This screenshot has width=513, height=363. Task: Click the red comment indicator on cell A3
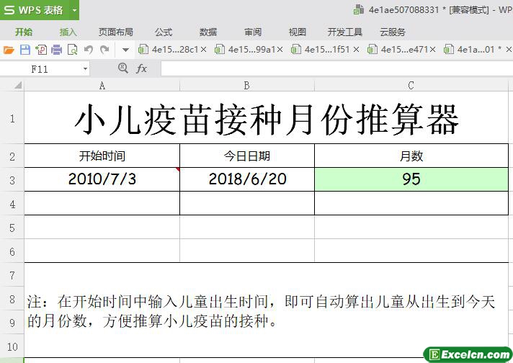click(178, 170)
